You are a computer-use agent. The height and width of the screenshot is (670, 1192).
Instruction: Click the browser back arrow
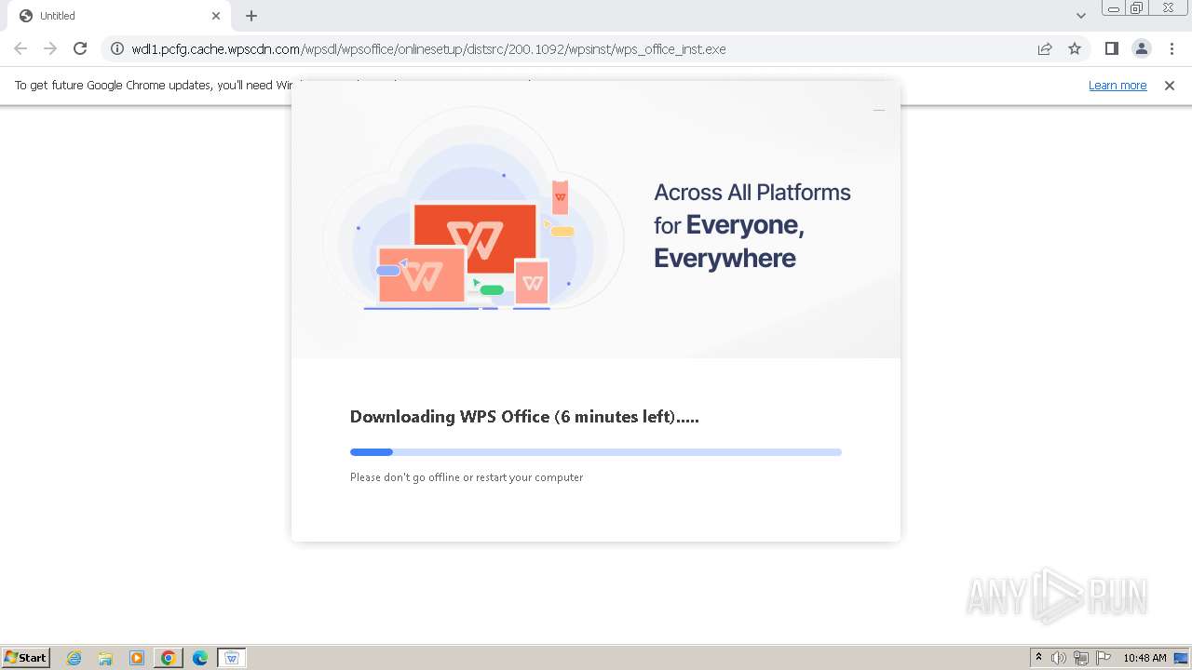click(20, 48)
